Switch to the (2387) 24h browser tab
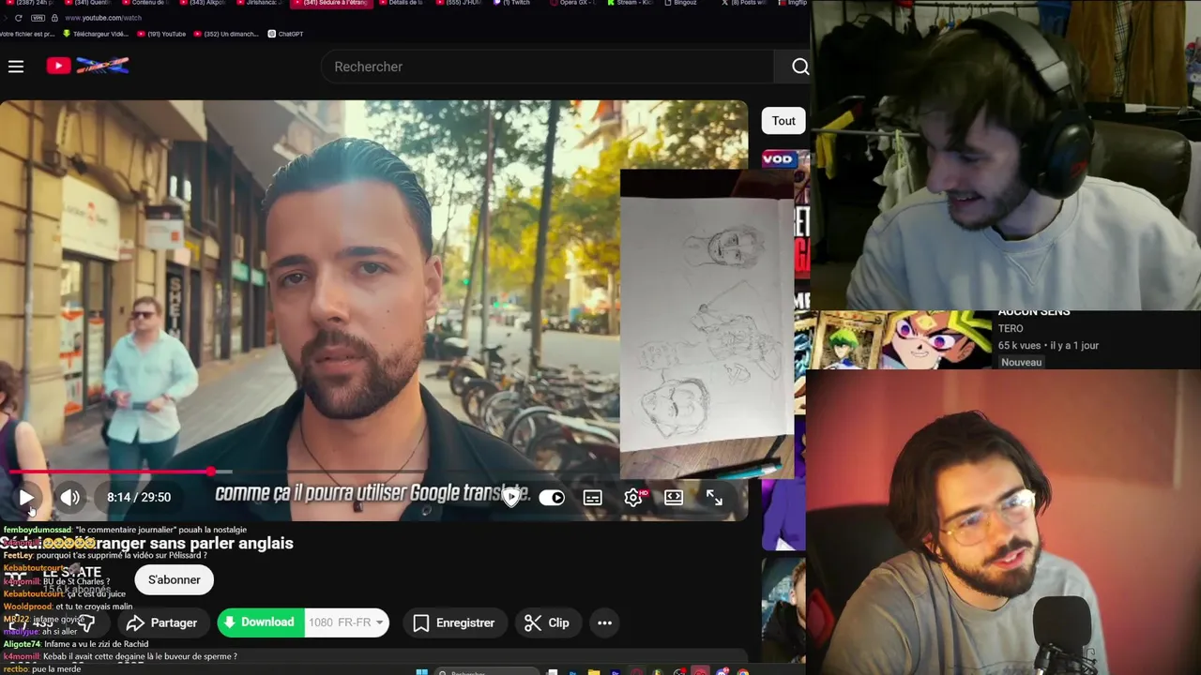 click(28, 4)
